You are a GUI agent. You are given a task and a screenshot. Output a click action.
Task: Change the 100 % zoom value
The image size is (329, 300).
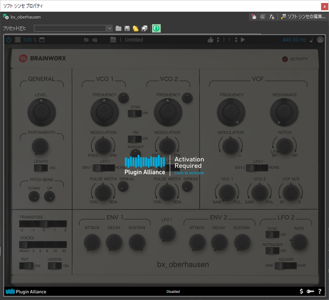30,40
